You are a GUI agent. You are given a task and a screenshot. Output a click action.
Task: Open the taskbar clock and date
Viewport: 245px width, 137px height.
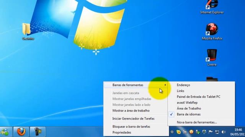click(x=237, y=132)
